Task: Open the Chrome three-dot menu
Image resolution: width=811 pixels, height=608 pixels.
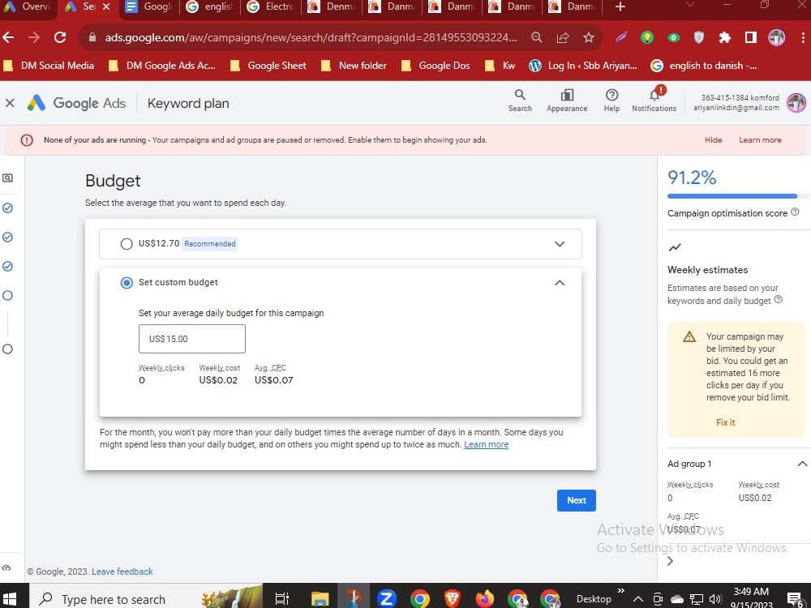Action: [x=802, y=37]
